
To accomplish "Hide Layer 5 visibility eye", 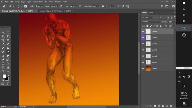I will [x=143, y=38].
